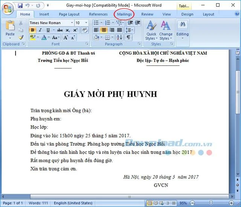The image size is (241, 207).
Task: Decrease paragraph indent
Action: pos(130,23)
